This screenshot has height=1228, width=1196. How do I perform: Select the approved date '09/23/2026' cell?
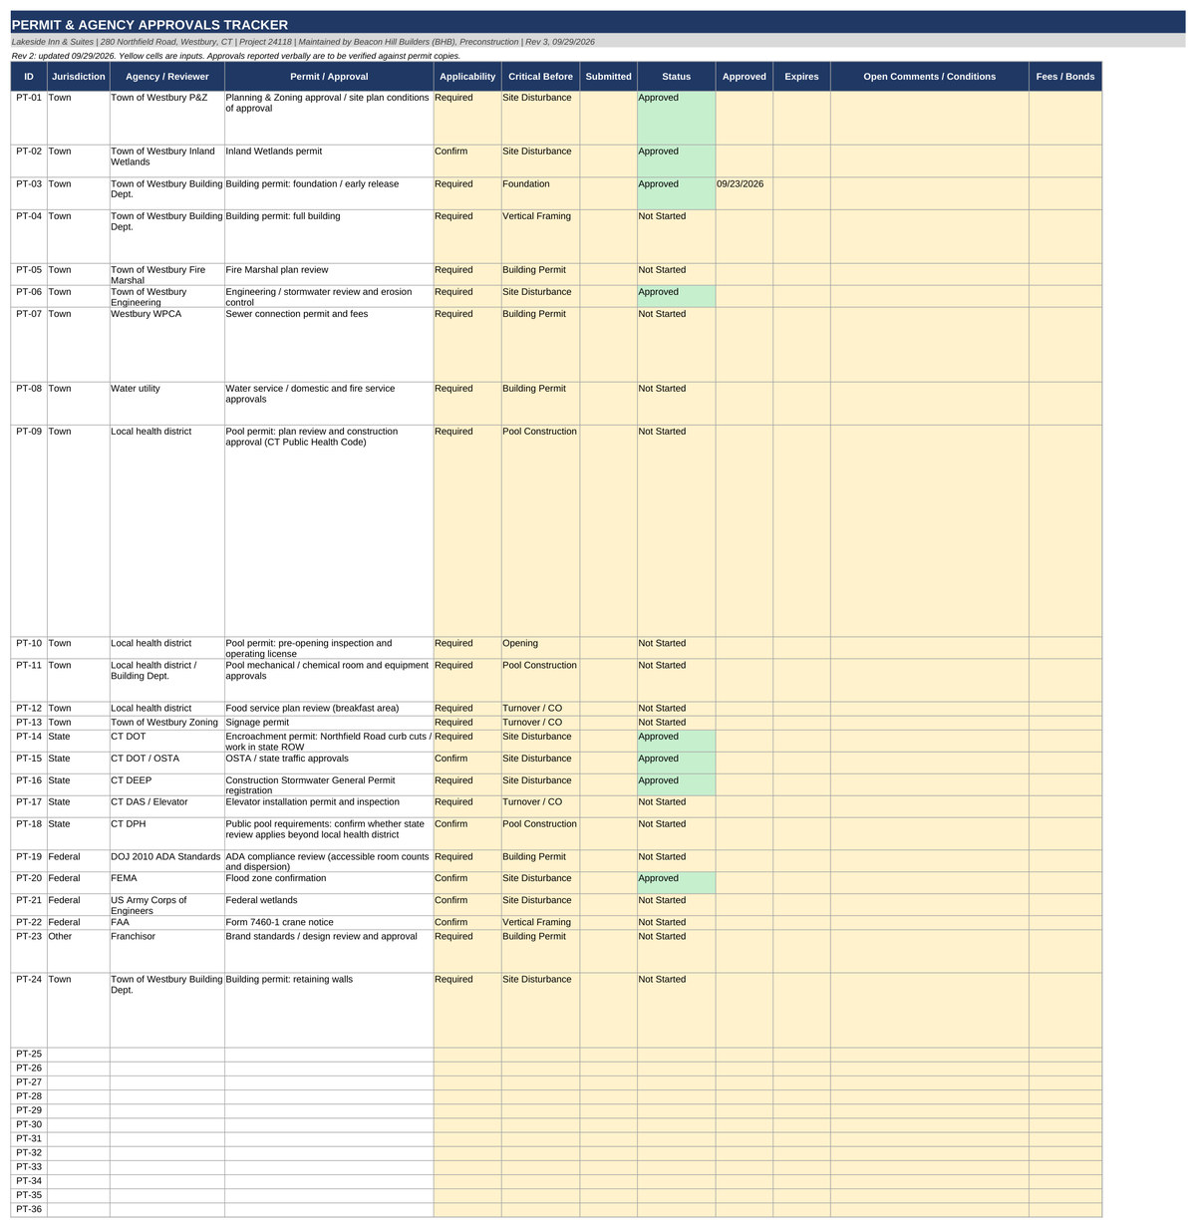click(x=745, y=193)
